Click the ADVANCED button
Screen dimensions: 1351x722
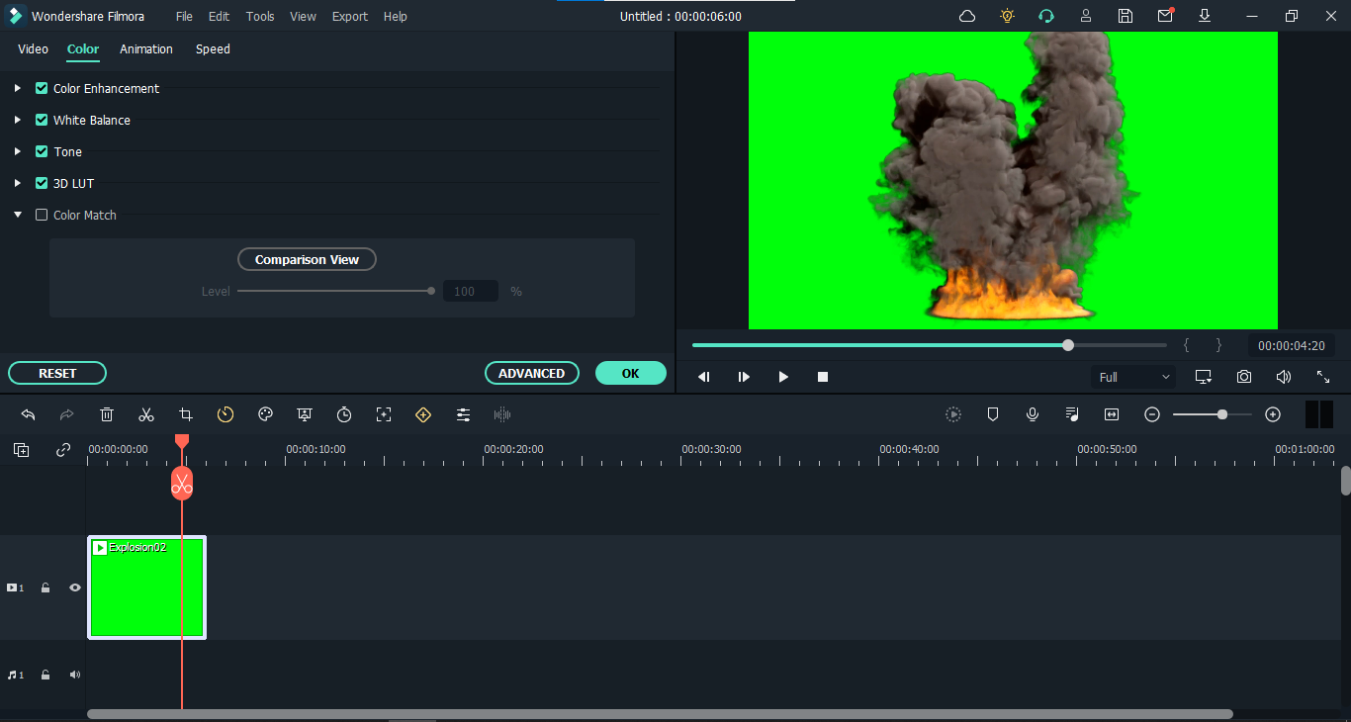tap(531, 373)
